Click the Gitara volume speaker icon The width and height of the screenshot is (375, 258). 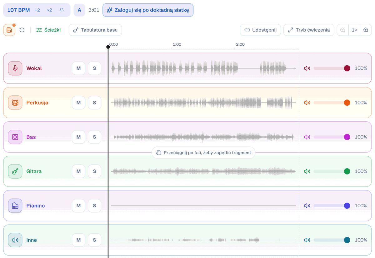point(307,171)
